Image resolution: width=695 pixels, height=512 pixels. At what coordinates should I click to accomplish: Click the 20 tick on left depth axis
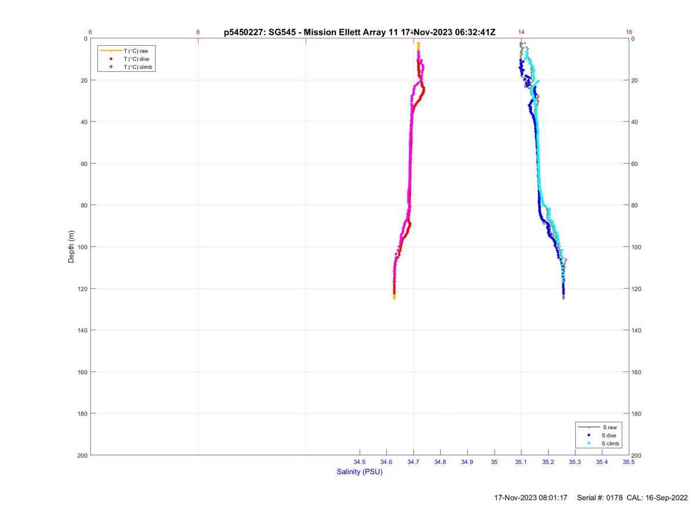pos(84,80)
